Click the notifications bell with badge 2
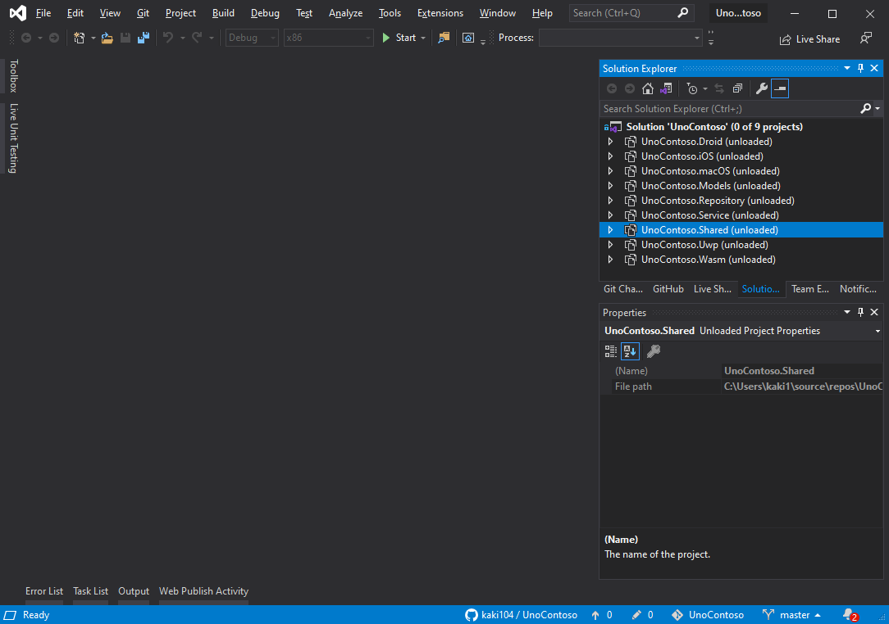Viewport: 889px width, 624px height. click(850, 615)
